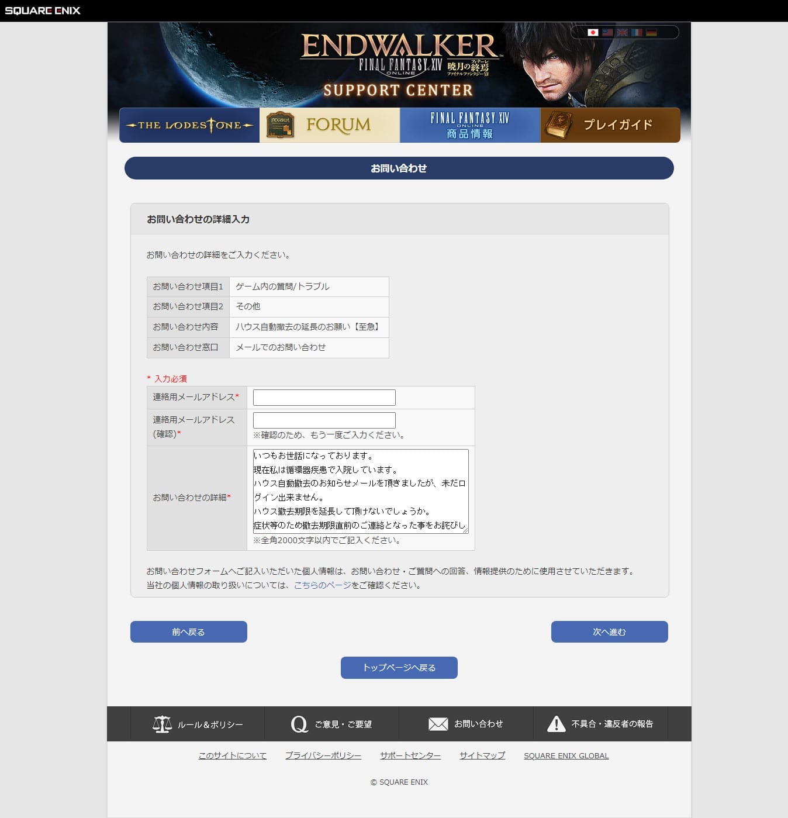Focus the 連絡用メールアドレス input field
The width and height of the screenshot is (788, 818).
(324, 398)
